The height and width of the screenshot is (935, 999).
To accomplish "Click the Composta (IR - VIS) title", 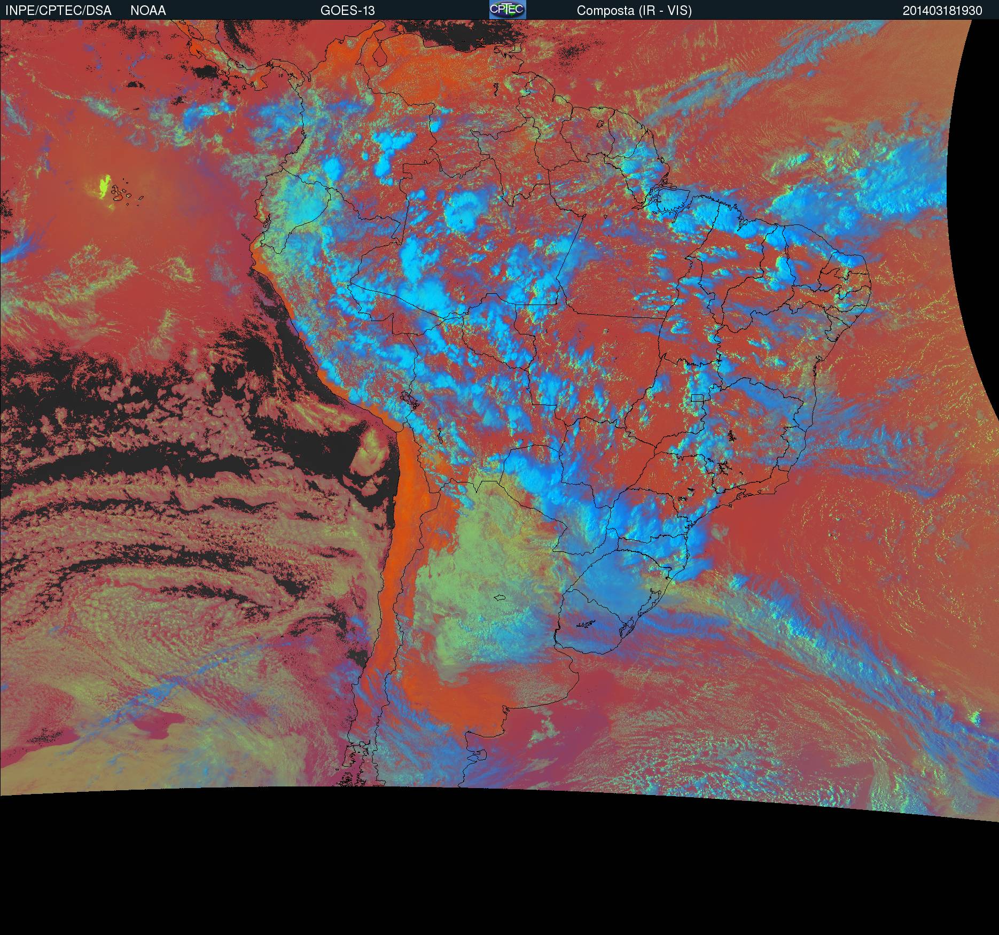I will (x=634, y=10).
